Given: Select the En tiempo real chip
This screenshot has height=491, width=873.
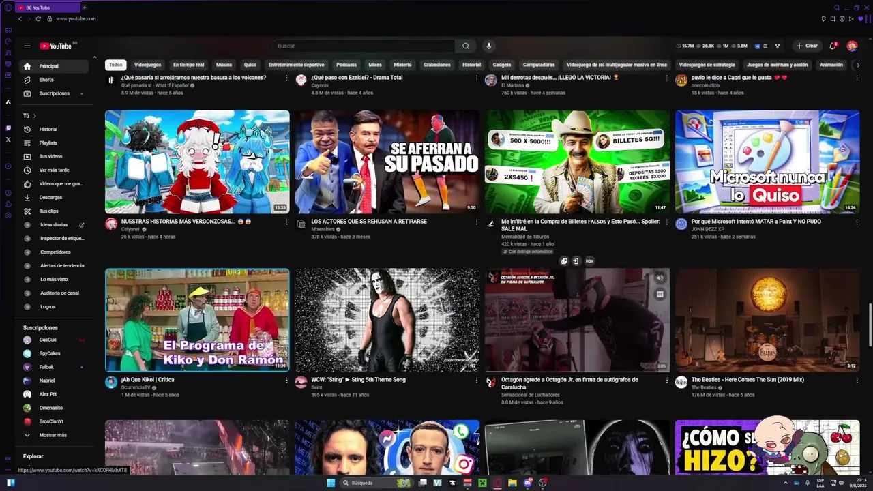Looking at the screenshot, I should point(188,65).
